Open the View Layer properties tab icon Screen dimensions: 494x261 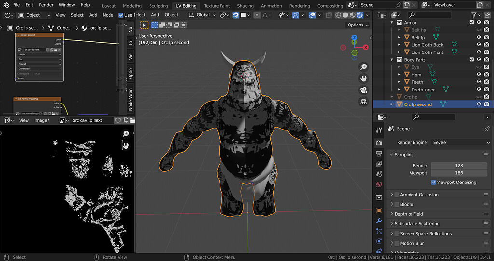pyautogui.click(x=379, y=164)
